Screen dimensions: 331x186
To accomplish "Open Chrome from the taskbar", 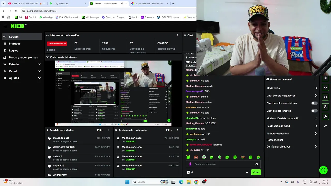I will click(x=196, y=182).
